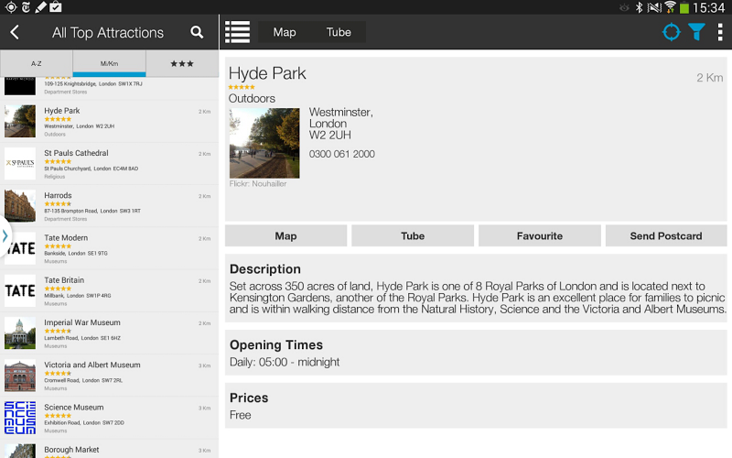732x458 pixels.
Task: Call the phone number 0300 061 2000
Action: (341, 154)
